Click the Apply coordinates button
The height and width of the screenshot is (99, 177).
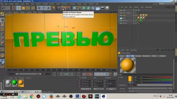111,89
